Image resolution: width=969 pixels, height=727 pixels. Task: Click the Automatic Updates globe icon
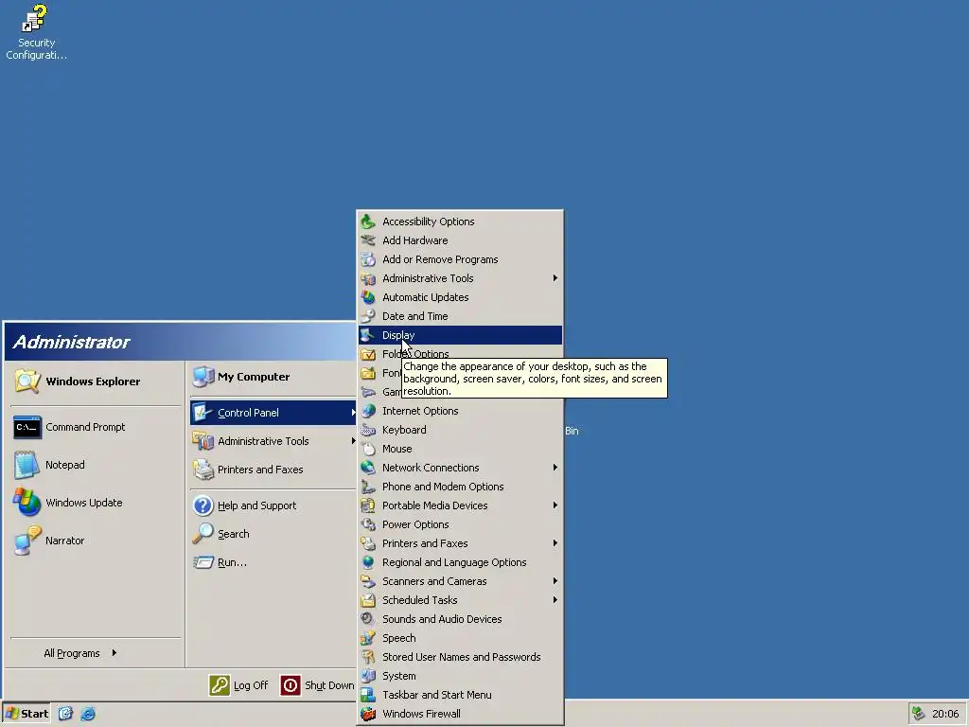pyautogui.click(x=368, y=297)
